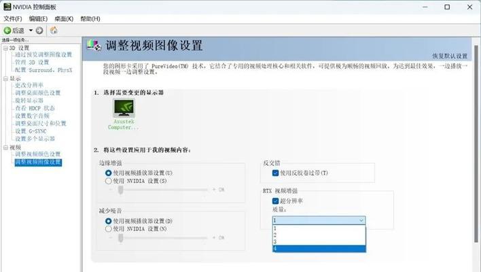Toggle the 使用反胶卷过带(T) checkbox
481x272 pixels.
275,173
